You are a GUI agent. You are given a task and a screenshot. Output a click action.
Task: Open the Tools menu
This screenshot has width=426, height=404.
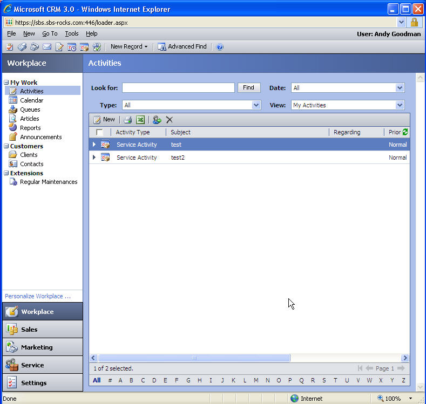[72, 33]
